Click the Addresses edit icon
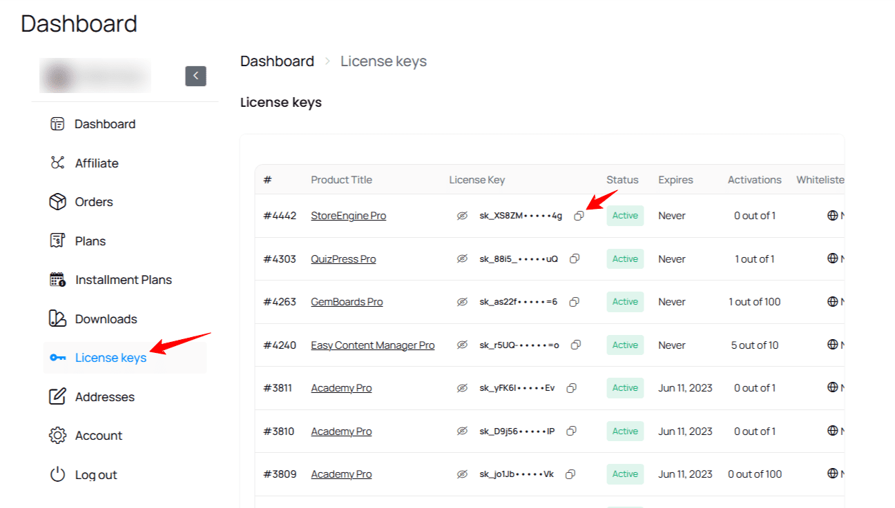This screenshot has width=895, height=508. click(57, 397)
